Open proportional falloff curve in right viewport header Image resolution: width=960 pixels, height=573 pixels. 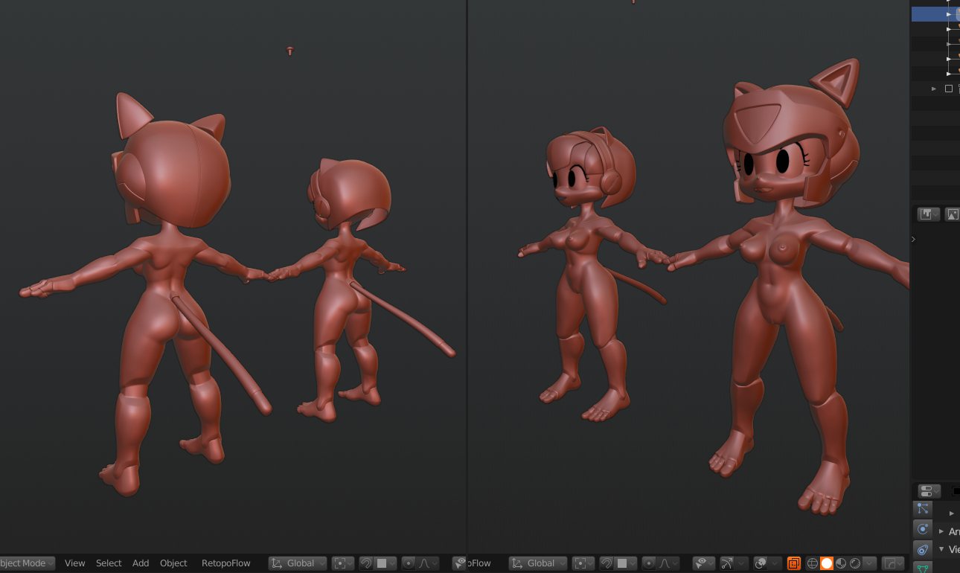[668, 563]
